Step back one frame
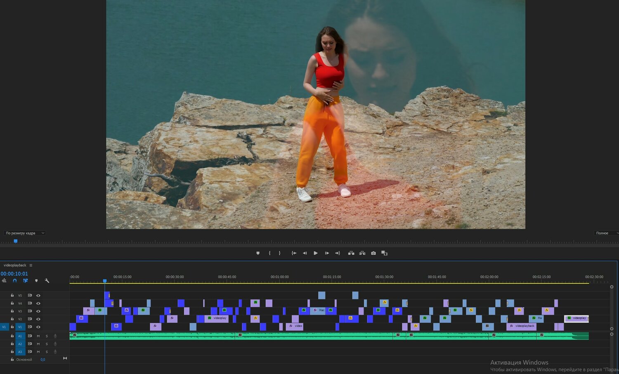The image size is (619, 374). click(305, 253)
